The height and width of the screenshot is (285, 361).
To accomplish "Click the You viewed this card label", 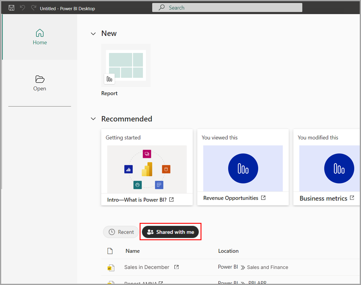I will [220, 137].
